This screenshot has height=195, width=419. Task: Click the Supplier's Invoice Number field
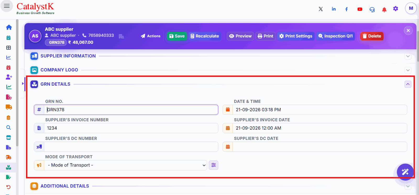point(131,128)
